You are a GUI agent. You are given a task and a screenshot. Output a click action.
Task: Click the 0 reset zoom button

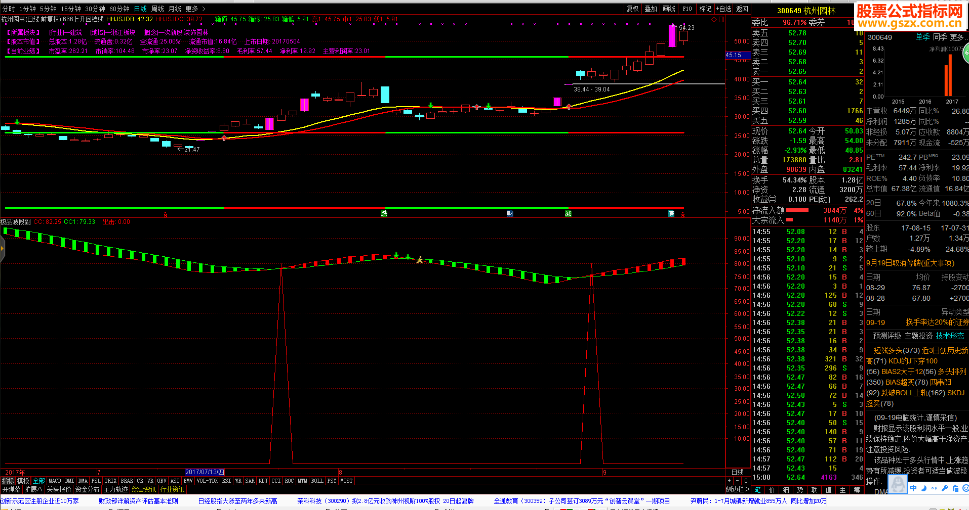tap(746, 481)
